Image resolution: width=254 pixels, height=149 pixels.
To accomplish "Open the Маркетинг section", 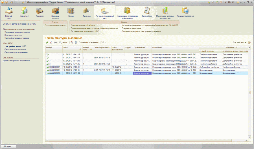I will (24, 12).
